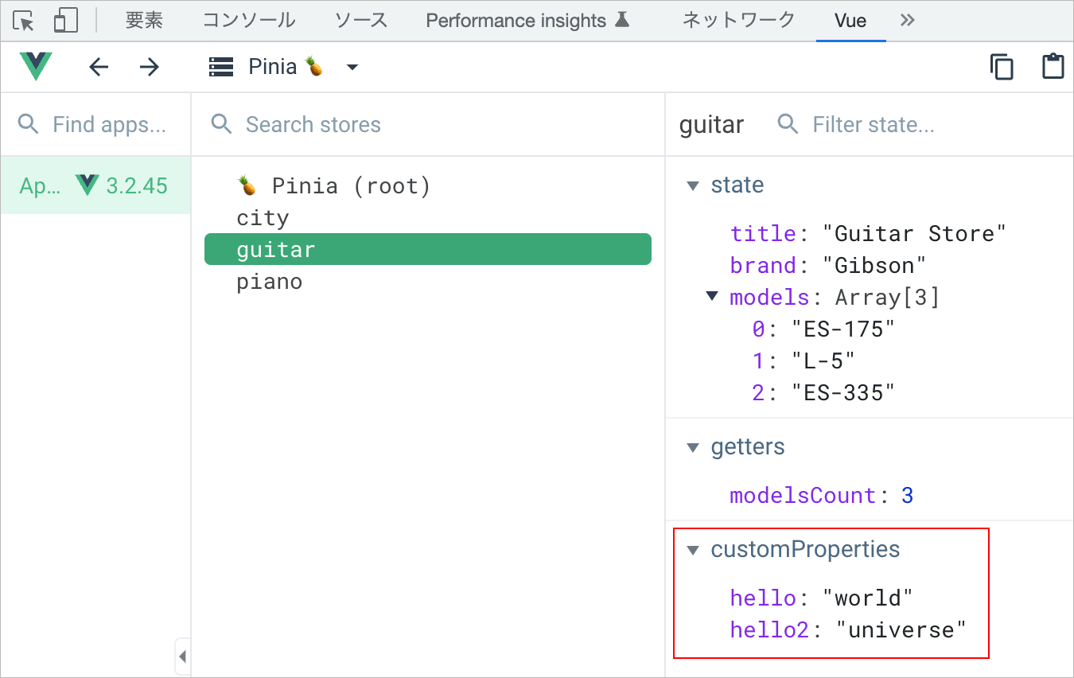Viewport: 1074px width, 678px height.
Task: Click the Vue logo icon
Action: [x=36, y=67]
